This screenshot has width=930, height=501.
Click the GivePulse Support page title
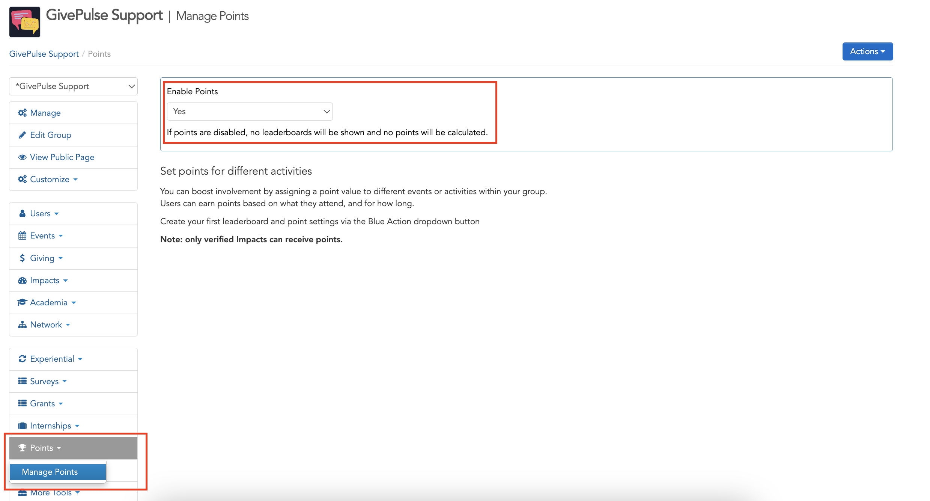[104, 15]
